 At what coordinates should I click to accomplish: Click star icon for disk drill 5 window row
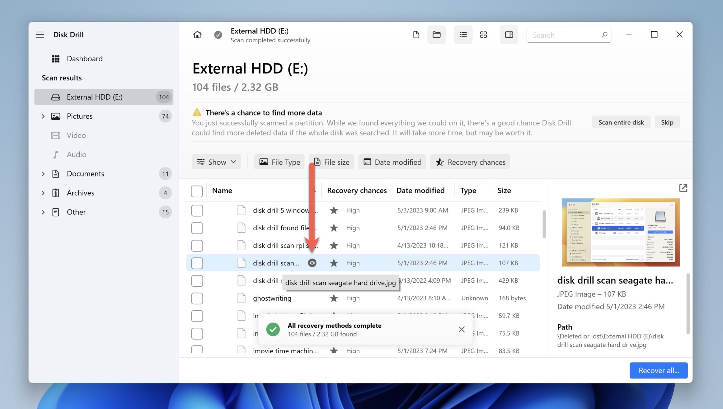pos(334,210)
